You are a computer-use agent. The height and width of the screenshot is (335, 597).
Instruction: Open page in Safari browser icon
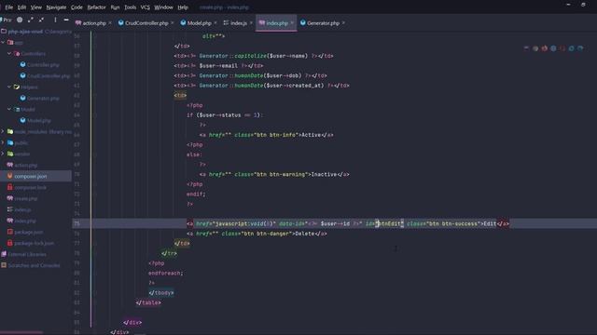point(553,48)
